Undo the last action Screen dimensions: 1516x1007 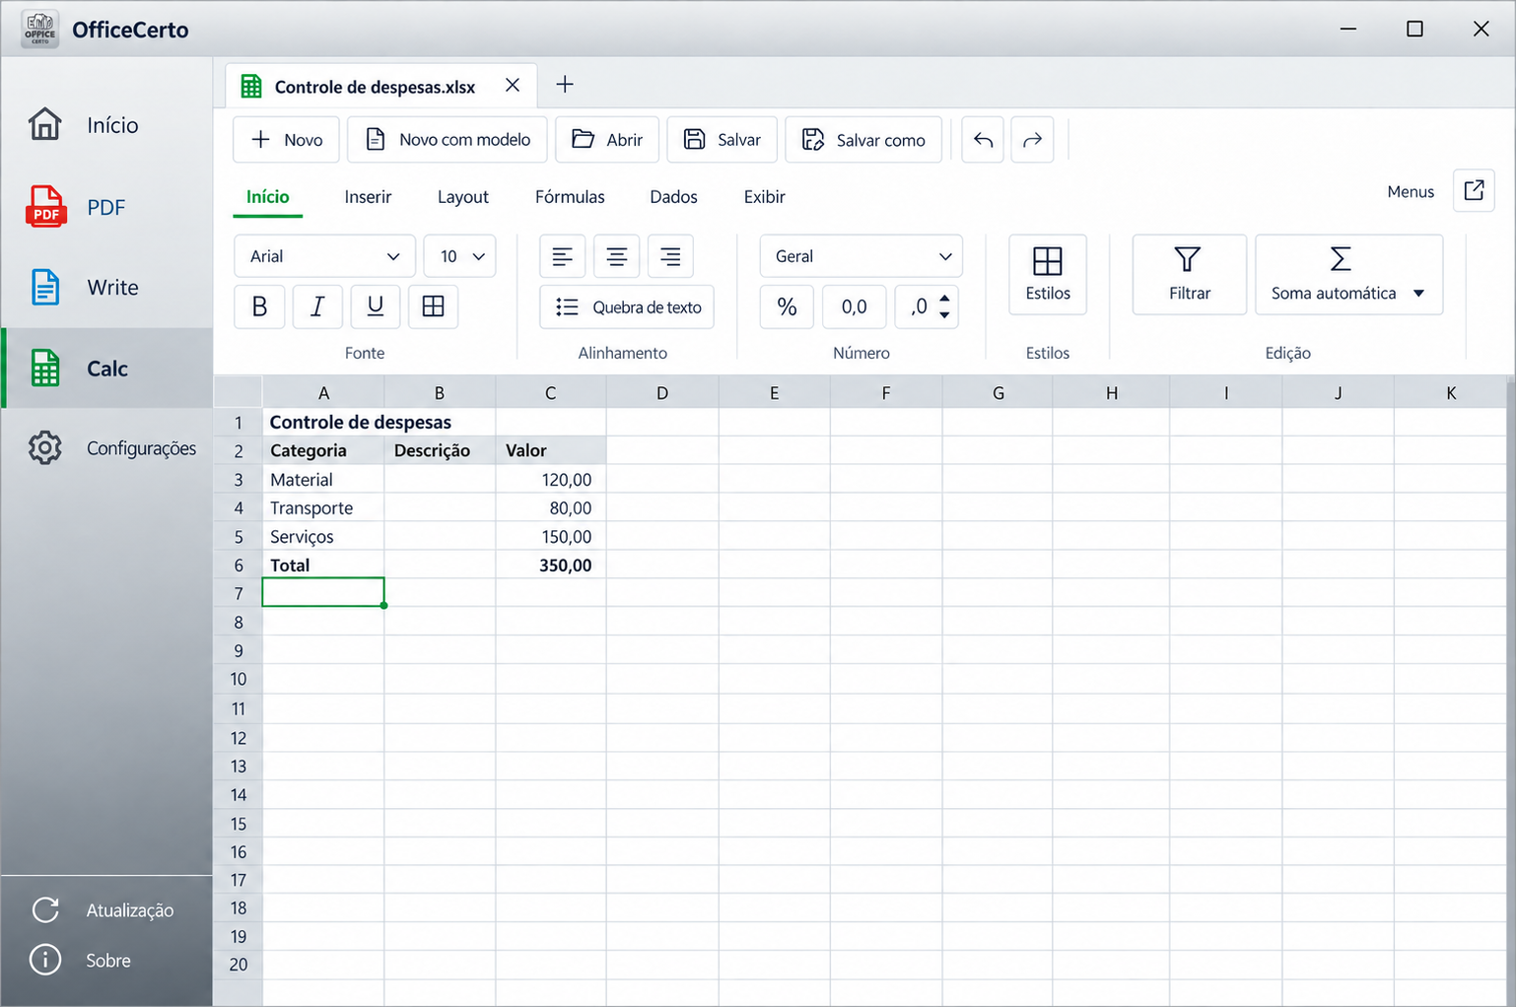983,140
